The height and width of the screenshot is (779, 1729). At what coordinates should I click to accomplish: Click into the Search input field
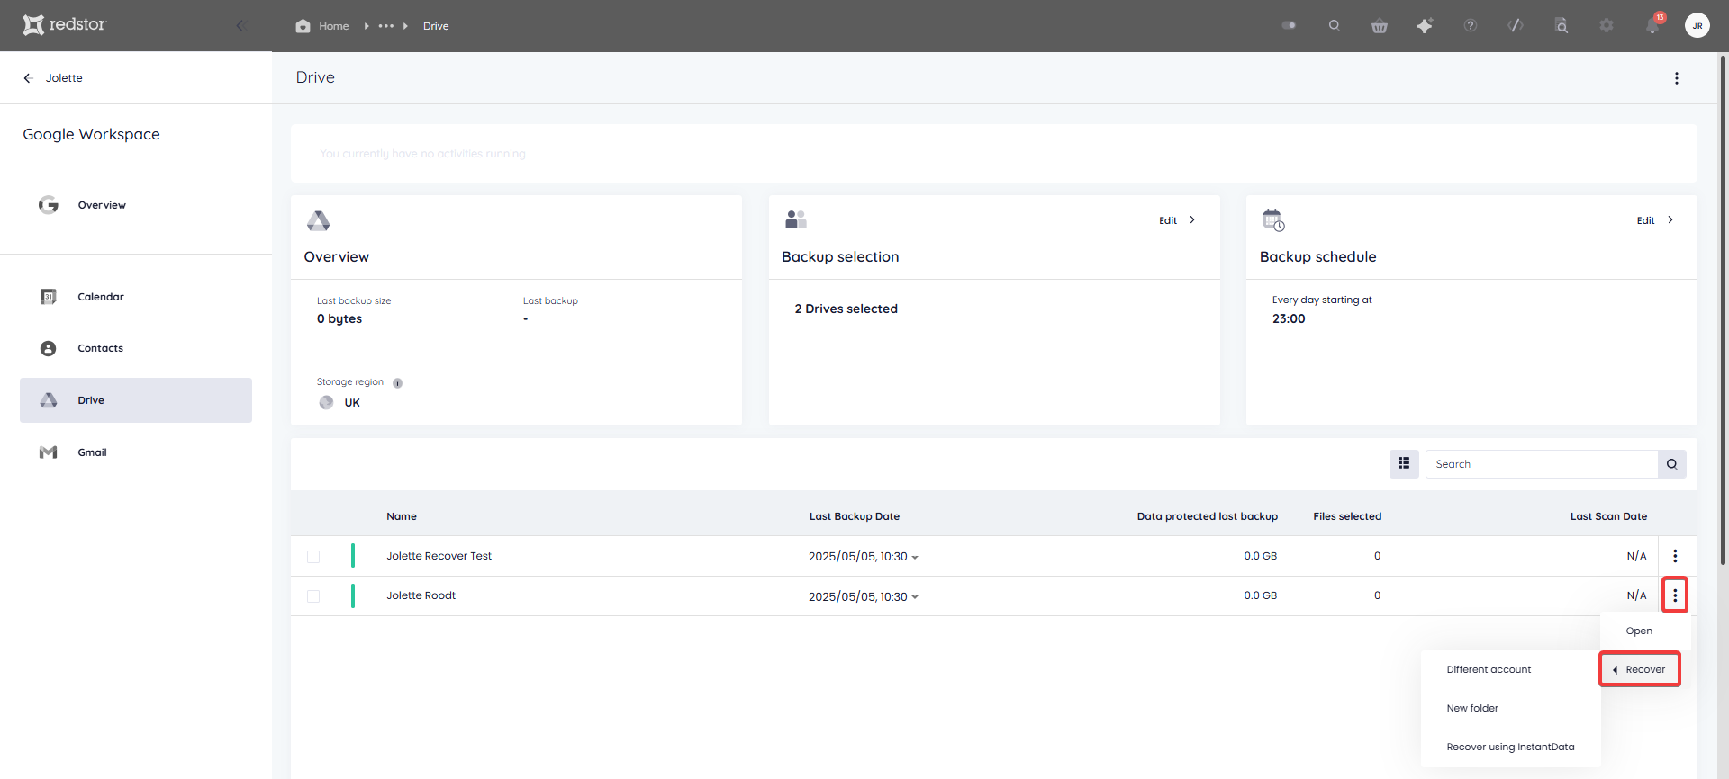pos(1542,464)
